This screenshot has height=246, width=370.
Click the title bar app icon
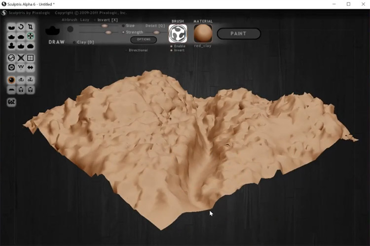(x=4, y=4)
